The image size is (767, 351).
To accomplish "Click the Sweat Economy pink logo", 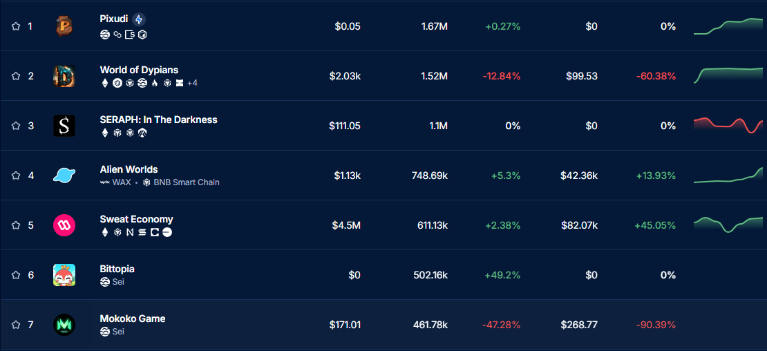I will point(64,225).
